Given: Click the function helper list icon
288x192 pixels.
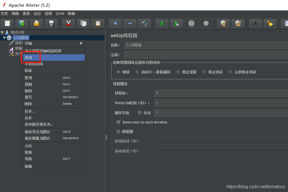Looking at the screenshot, I should [x=285, y=23].
